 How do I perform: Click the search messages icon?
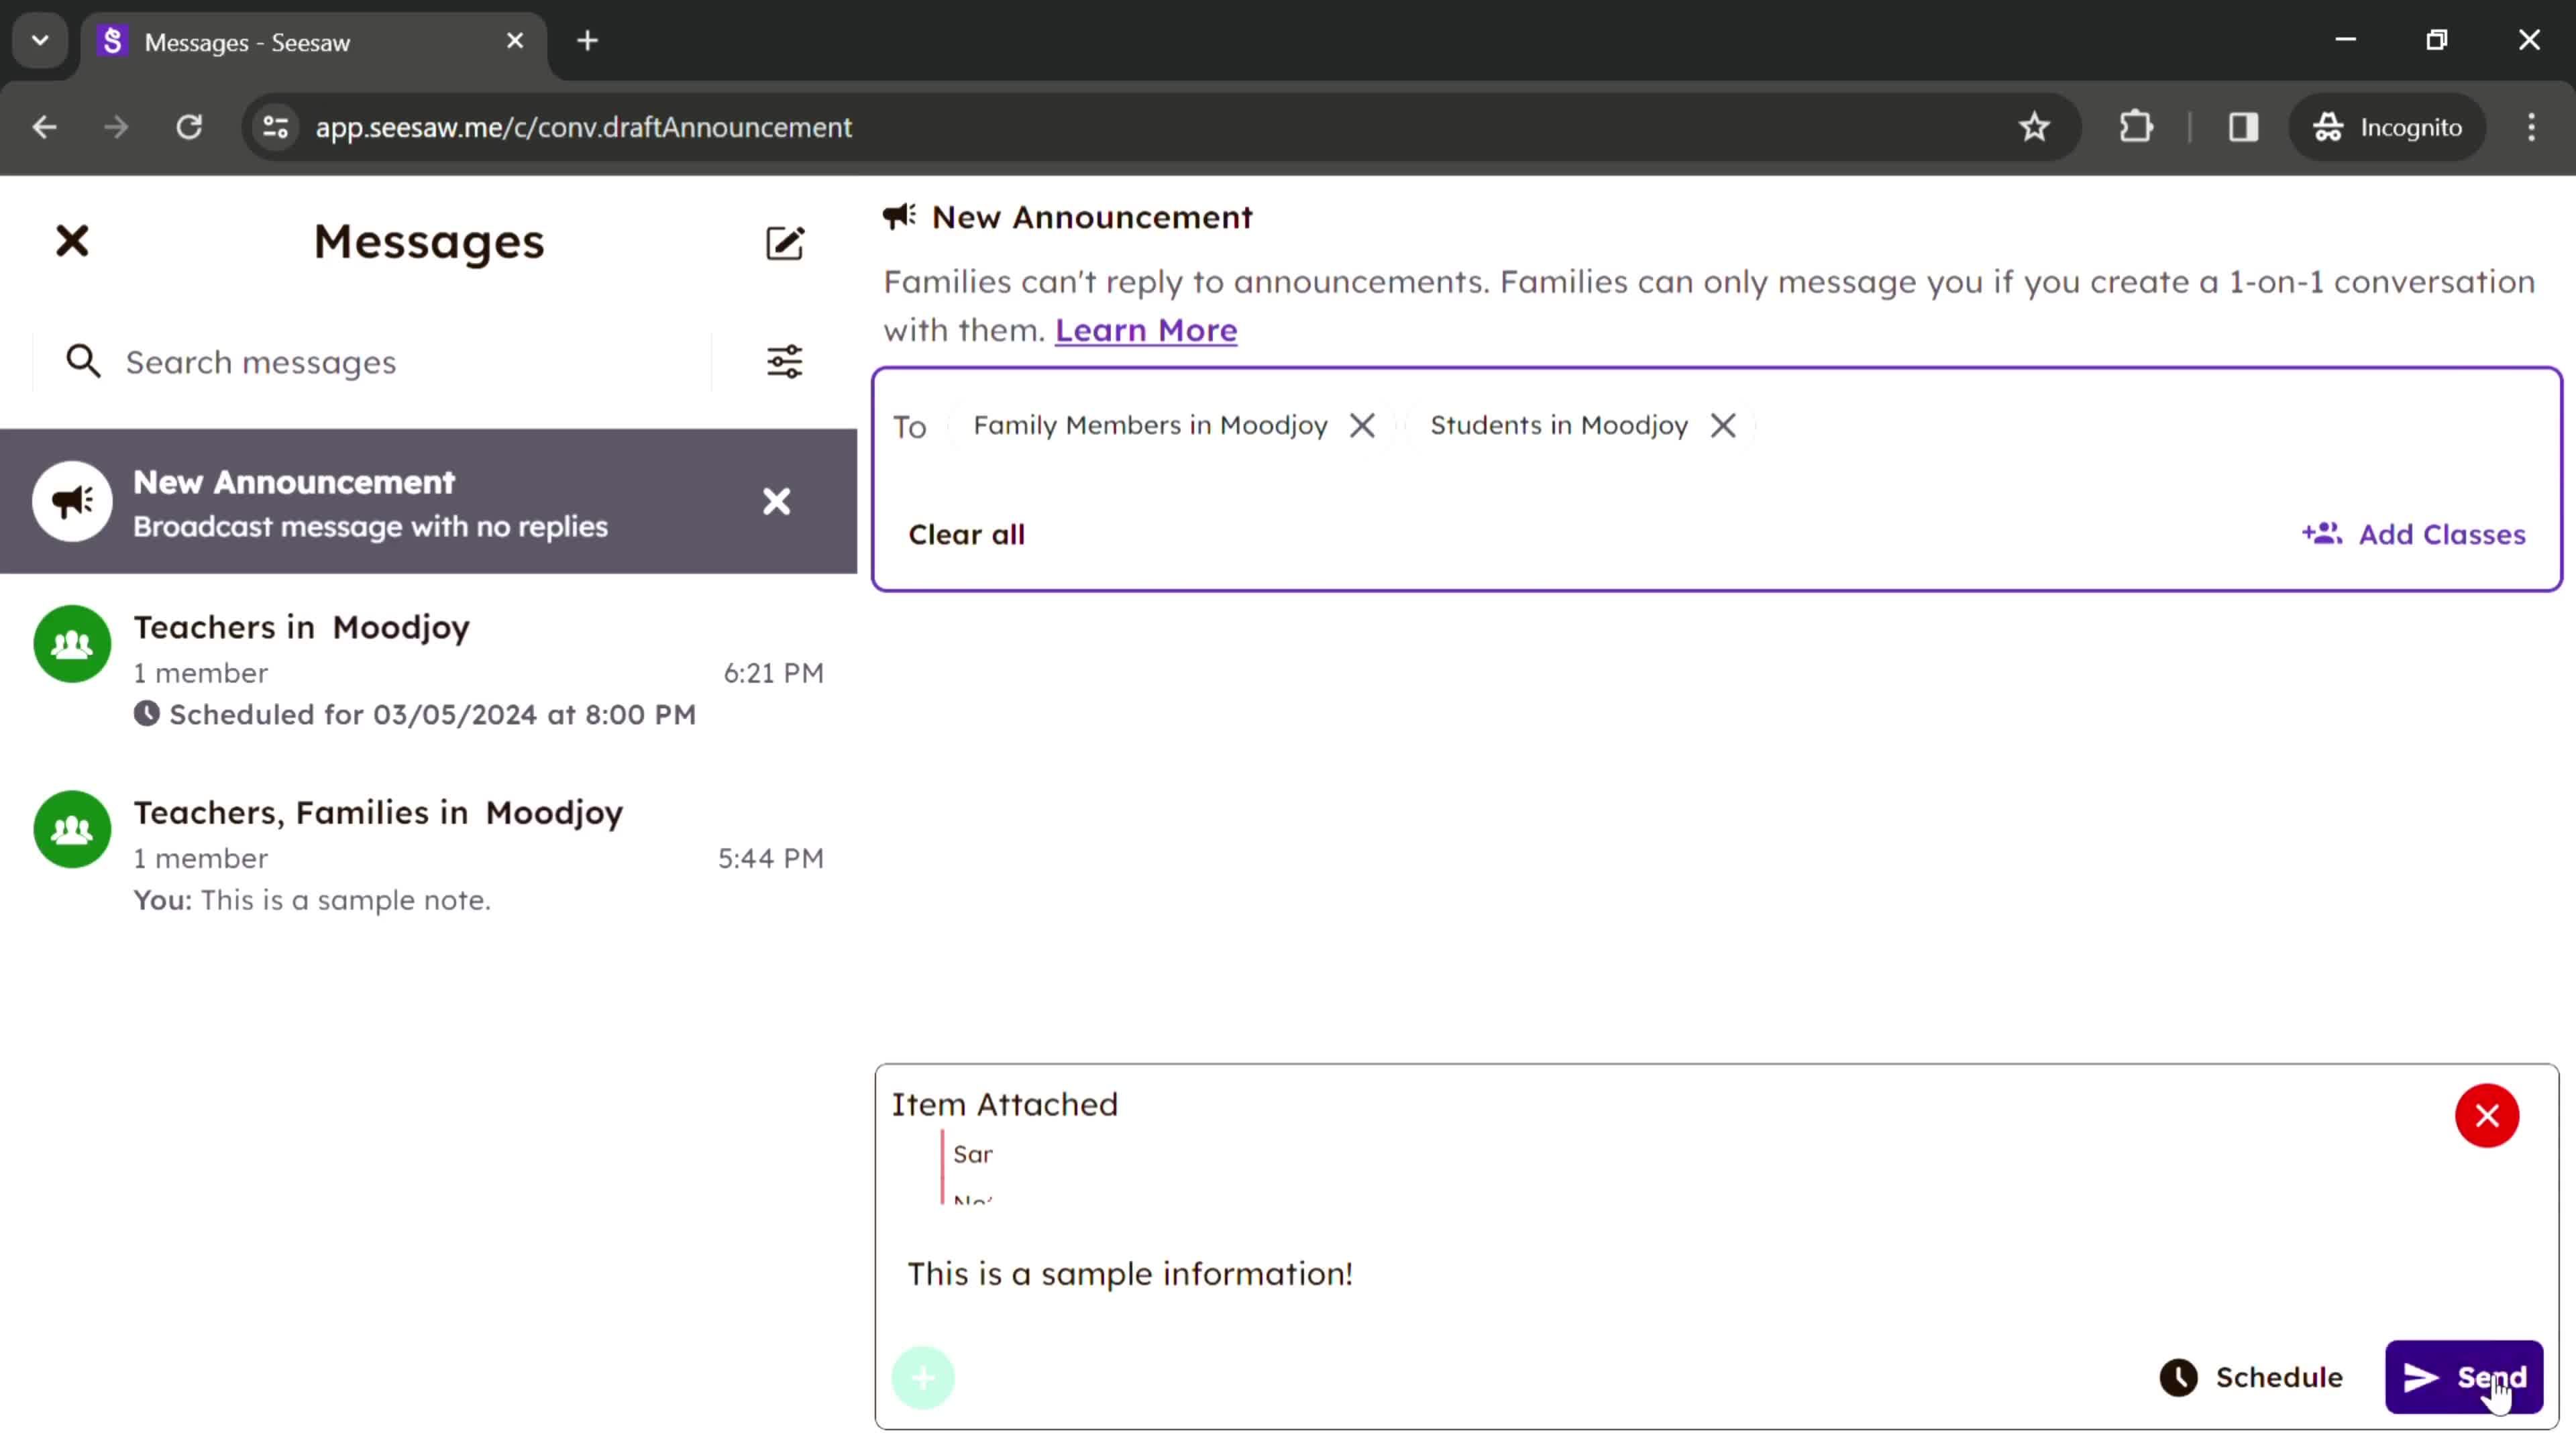click(x=83, y=361)
